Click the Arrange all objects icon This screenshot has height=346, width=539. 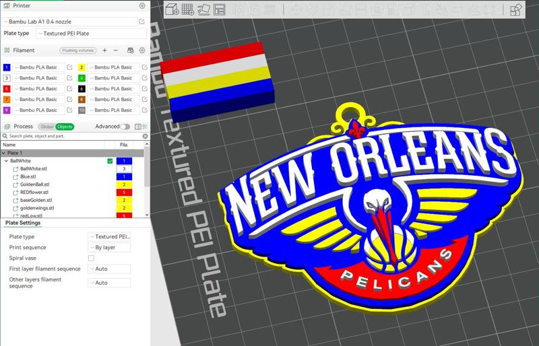tap(220, 9)
